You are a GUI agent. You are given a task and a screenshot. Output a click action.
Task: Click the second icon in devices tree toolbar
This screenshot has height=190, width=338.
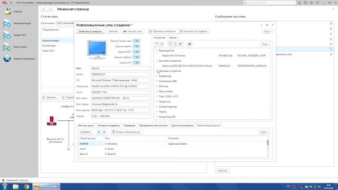162,44
